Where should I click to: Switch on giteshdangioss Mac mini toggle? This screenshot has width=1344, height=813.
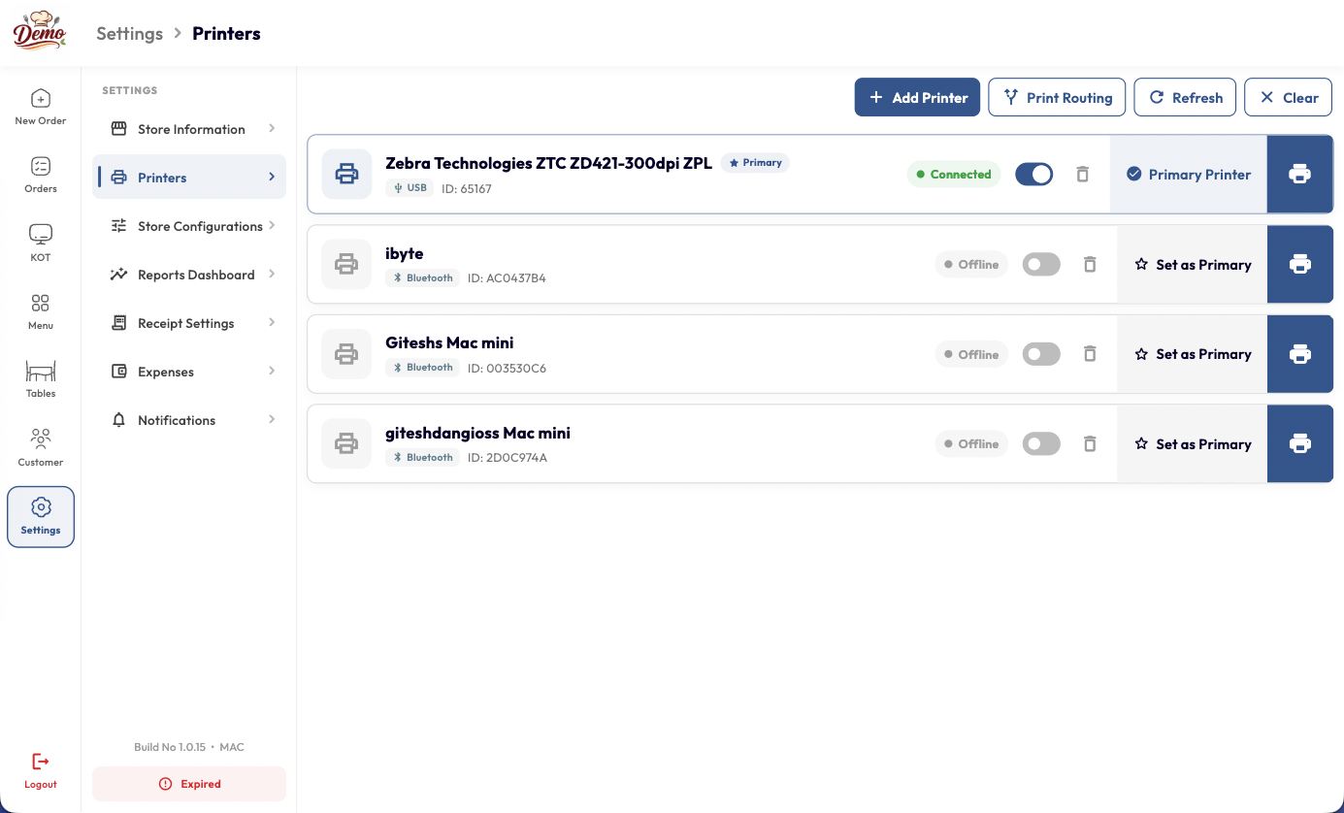[1041, 443]
